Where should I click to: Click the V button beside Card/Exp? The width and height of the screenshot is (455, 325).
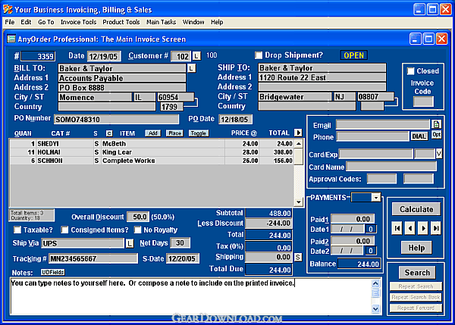[x=439, y=154]
